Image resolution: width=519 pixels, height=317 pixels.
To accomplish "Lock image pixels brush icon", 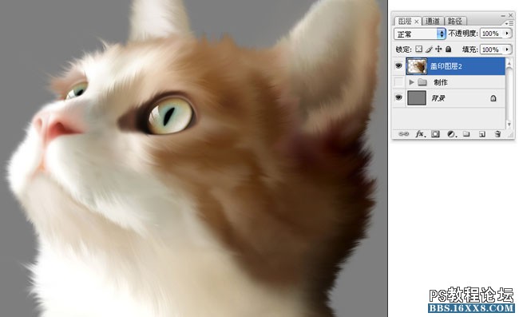I will (429, 49).
